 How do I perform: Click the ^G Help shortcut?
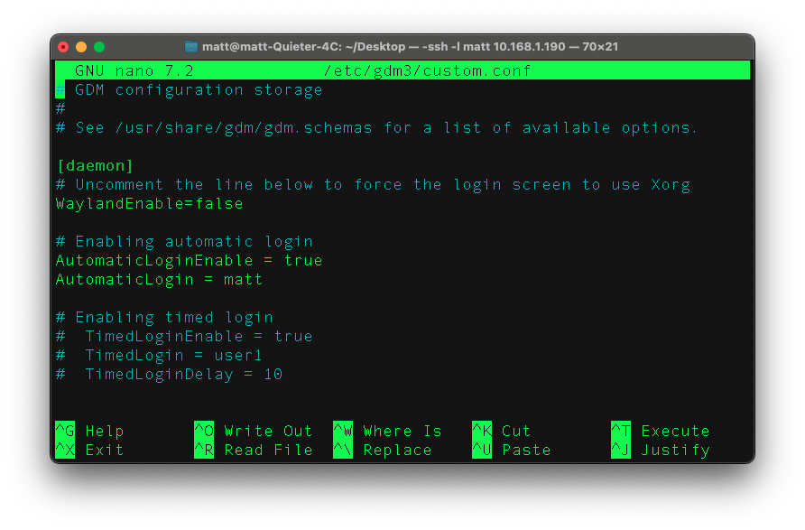(x=89, y=431)
